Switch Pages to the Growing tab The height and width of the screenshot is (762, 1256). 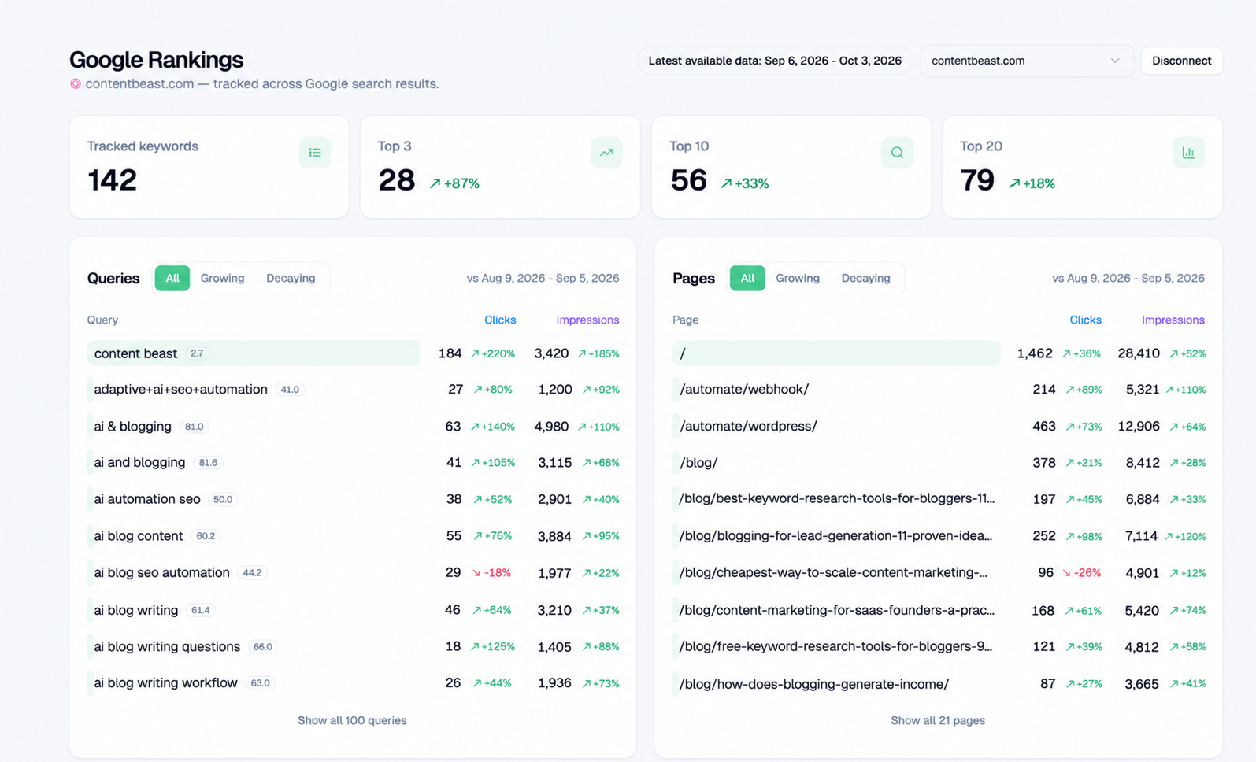point(798,278)
